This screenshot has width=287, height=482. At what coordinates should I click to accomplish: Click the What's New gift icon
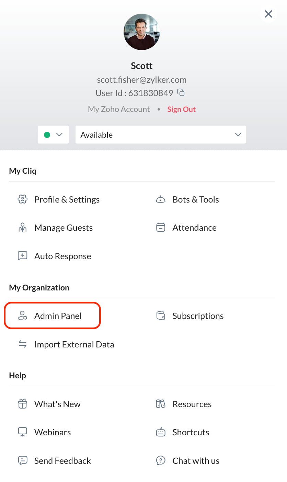[x=23, y=404]
